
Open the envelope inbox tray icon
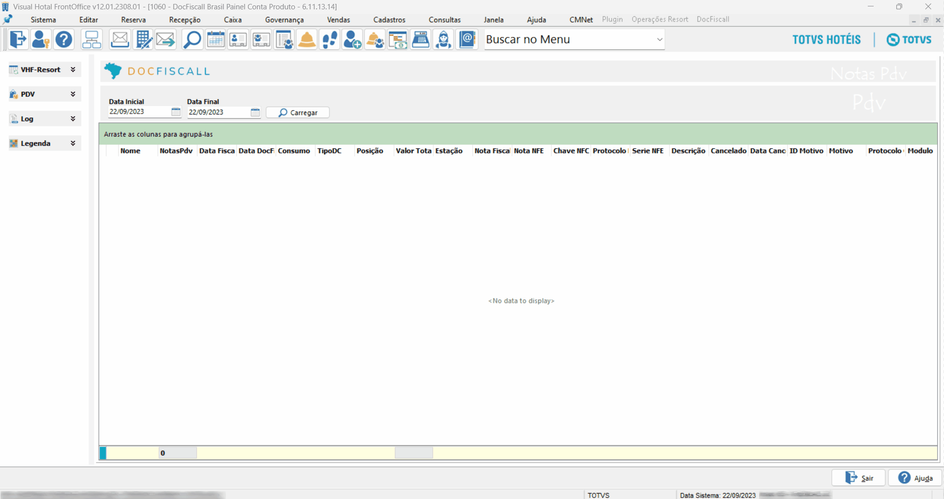point(120,39)
